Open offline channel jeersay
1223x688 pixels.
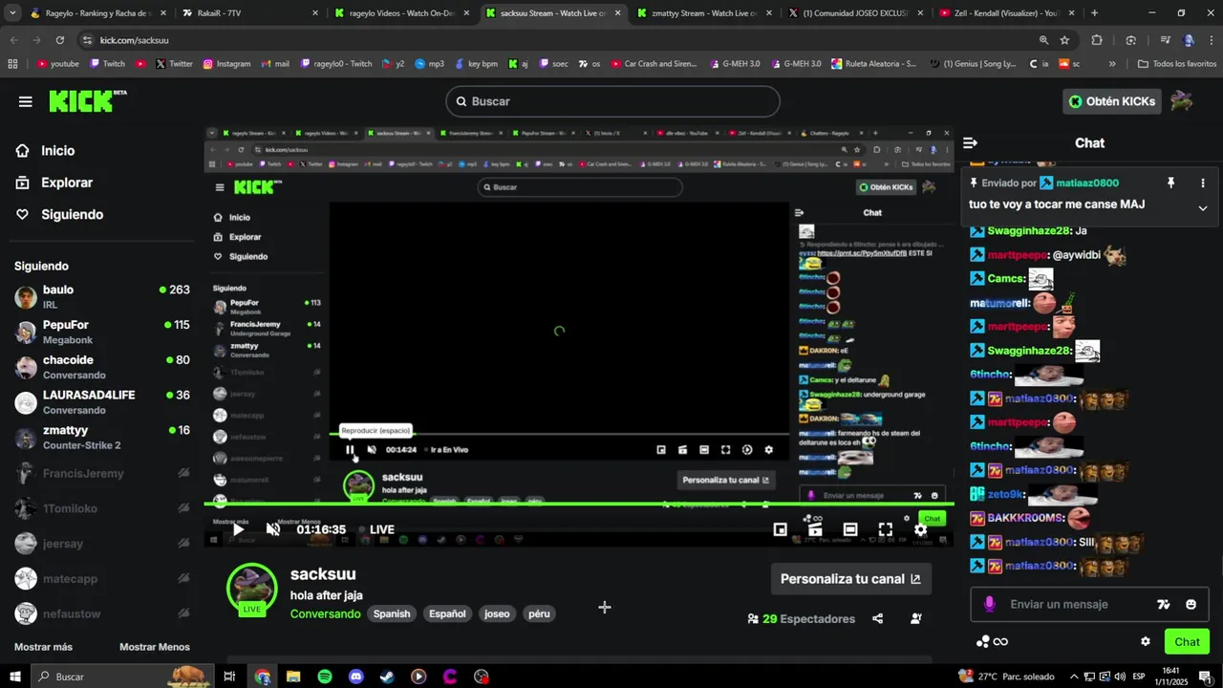click(101, 544)
